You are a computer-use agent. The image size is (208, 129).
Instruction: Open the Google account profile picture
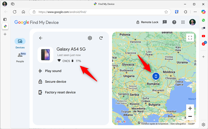[192, 22]
